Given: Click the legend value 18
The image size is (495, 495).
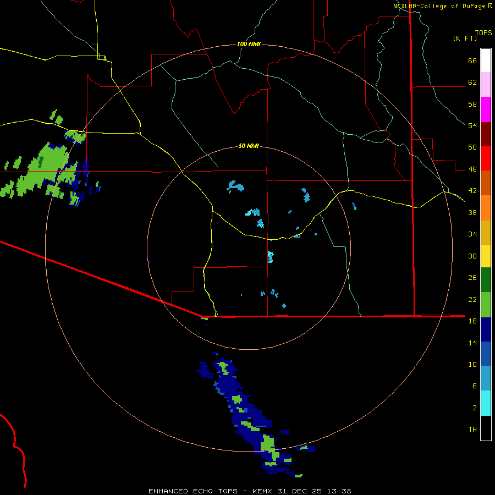Looking at the screenshot, I should coord(472,321).
